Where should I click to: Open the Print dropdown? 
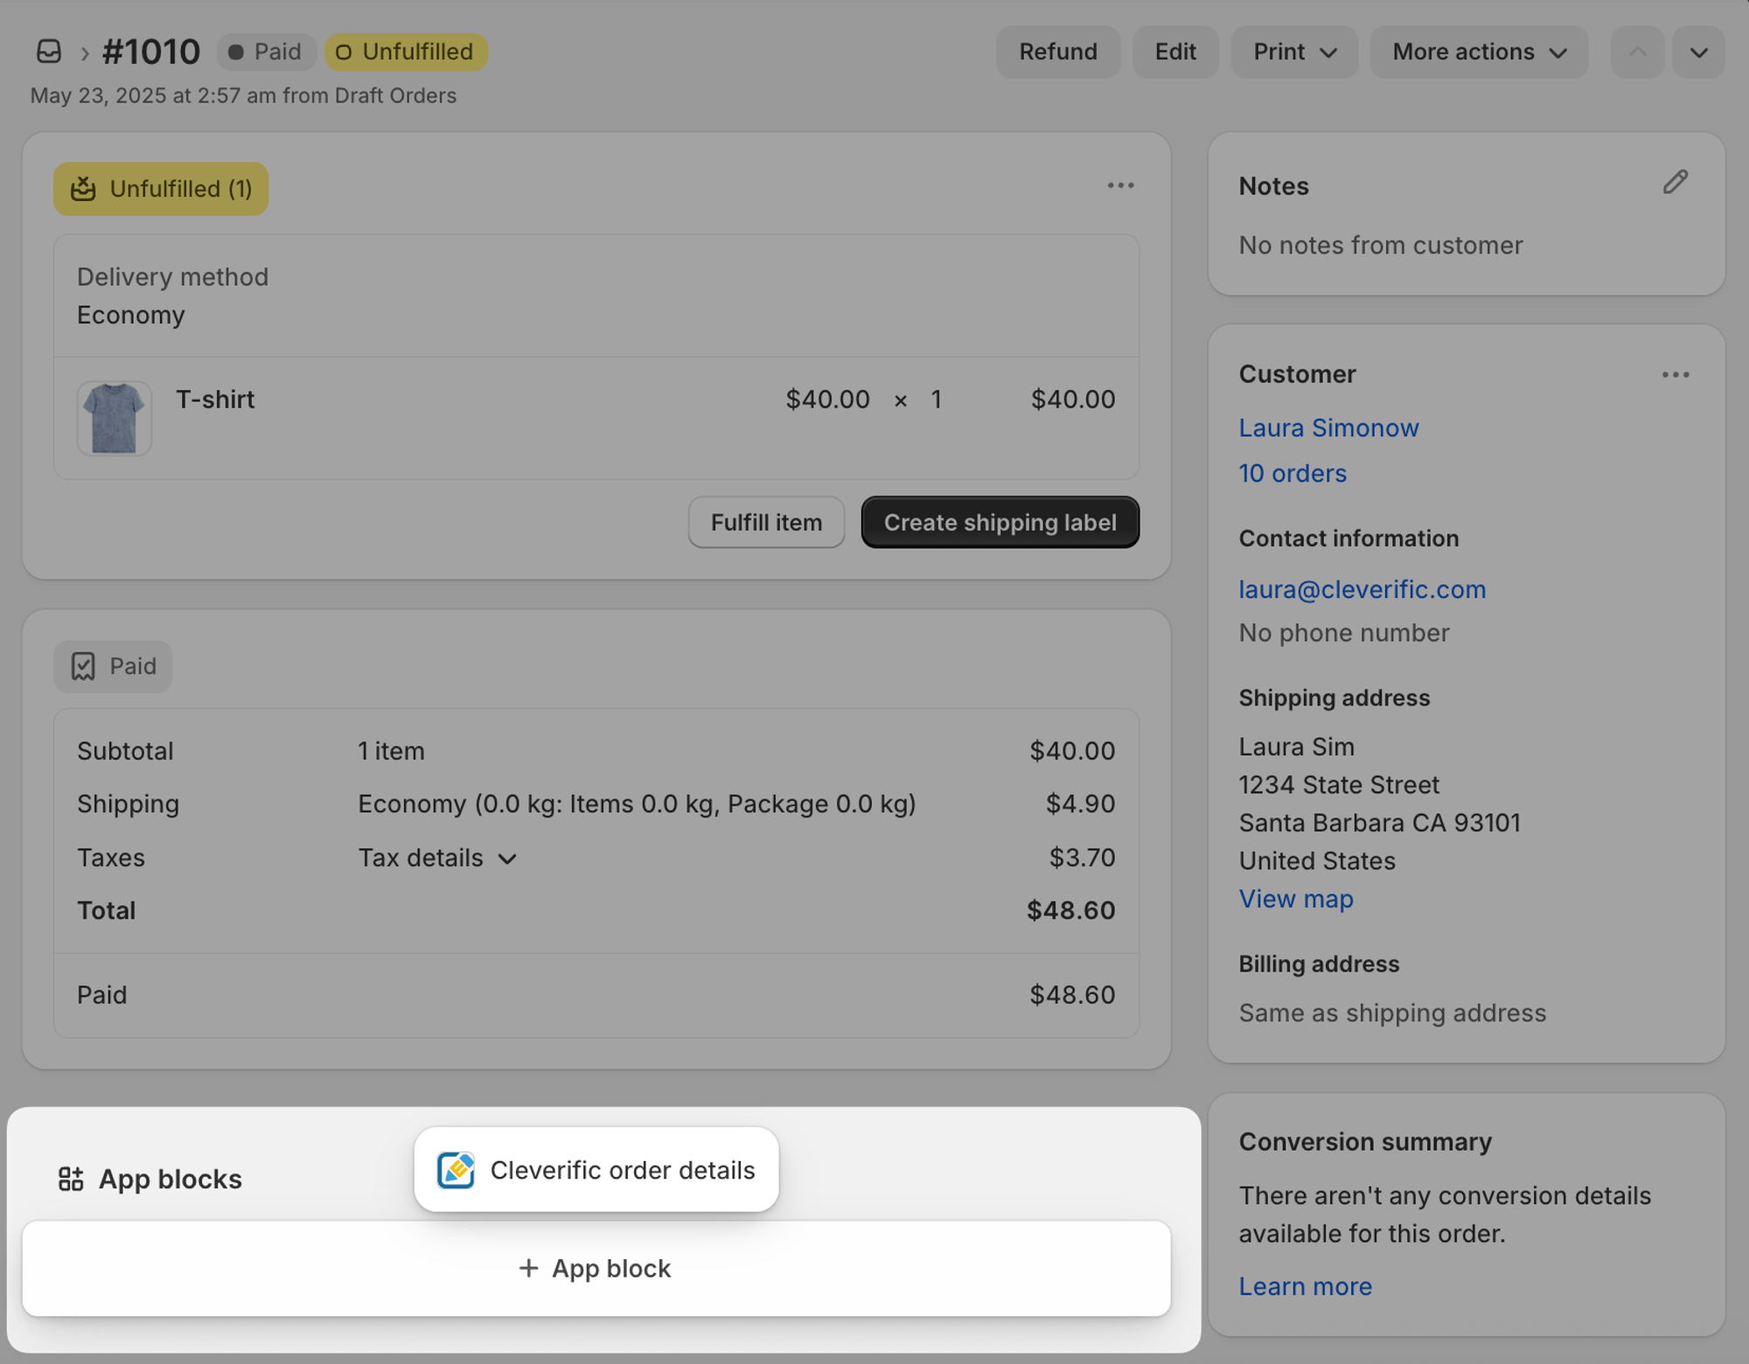coord(1294,52)
